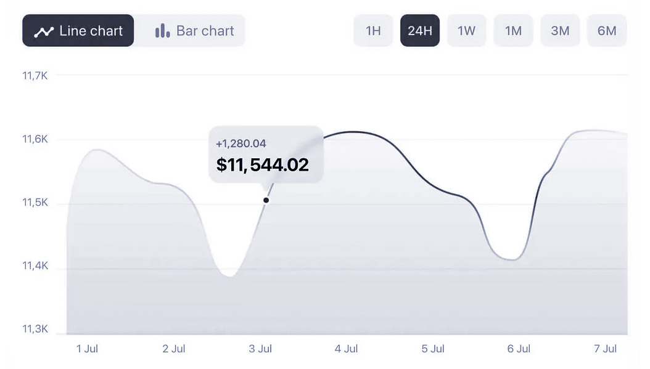Click the $11,544.02 price tooltip

(263, 164)
